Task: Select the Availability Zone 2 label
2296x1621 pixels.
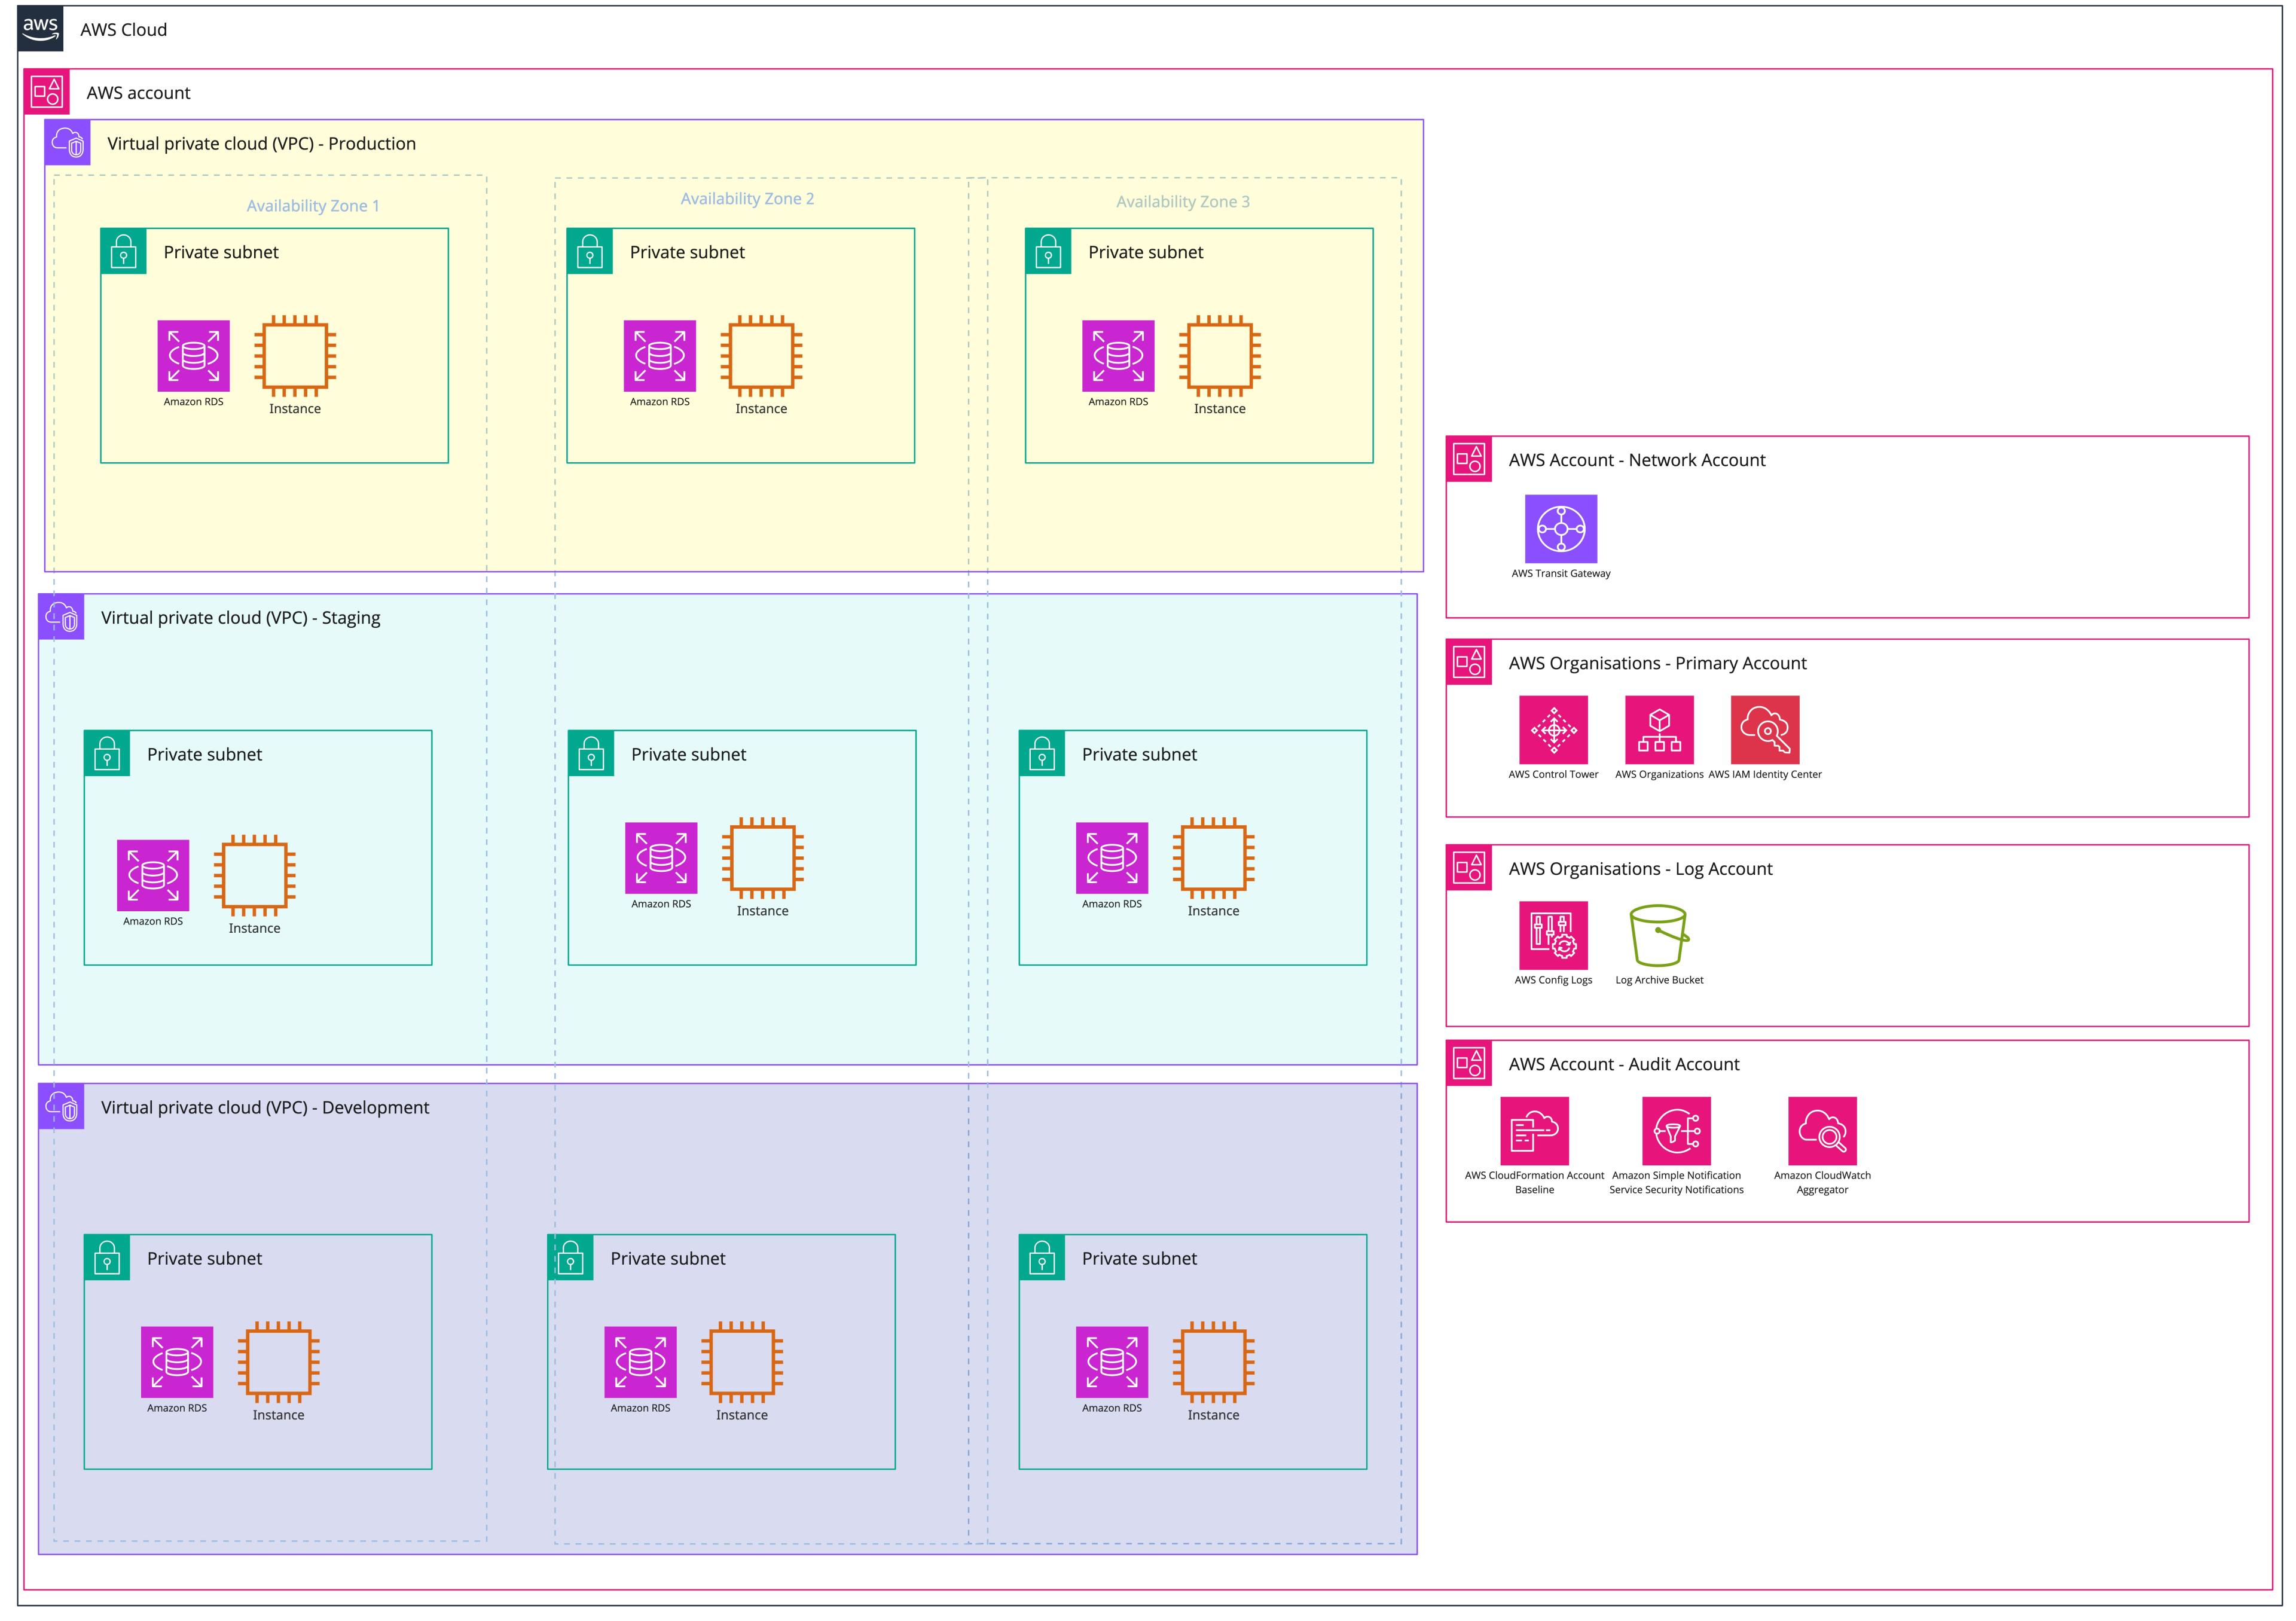Action: pyautogui.click(x=748, y=199)
